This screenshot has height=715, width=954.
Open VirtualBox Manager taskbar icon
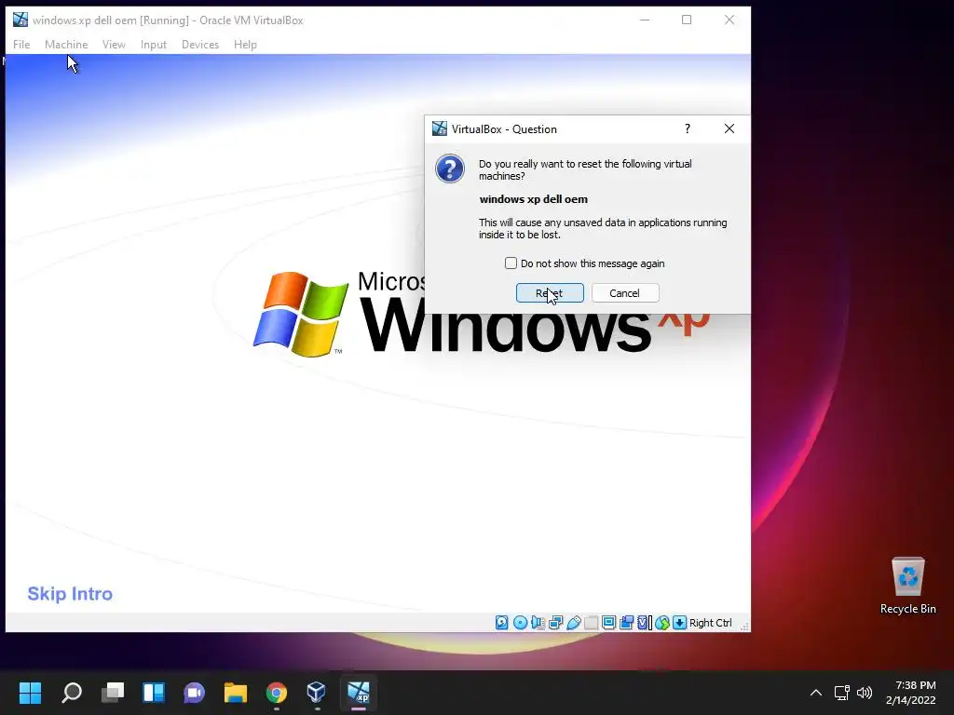coord(317,693)
